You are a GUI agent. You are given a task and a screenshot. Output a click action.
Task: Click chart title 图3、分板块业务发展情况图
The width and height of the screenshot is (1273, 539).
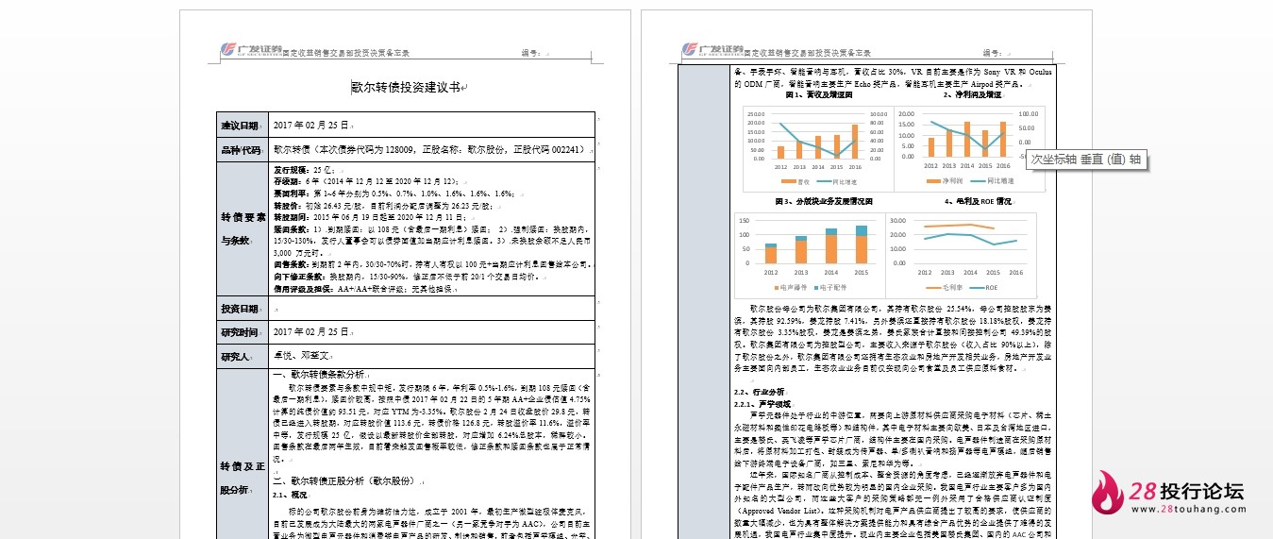[824, 202]
